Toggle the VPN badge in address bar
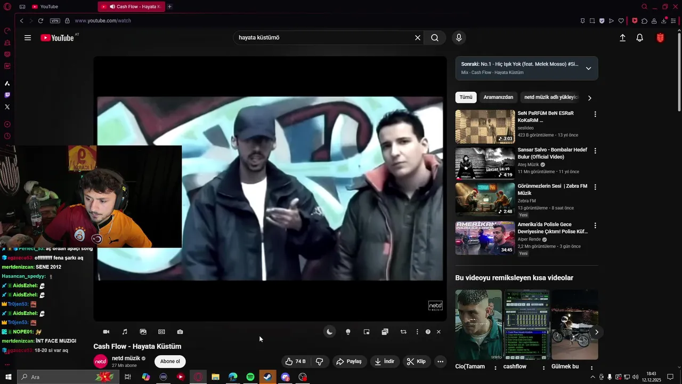 [x=55, y=21]
